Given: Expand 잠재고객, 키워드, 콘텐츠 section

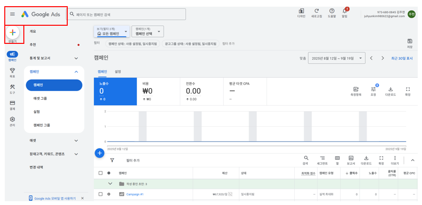Looking at the screenshot, I should pyautogui.click(x=76, y=154).
